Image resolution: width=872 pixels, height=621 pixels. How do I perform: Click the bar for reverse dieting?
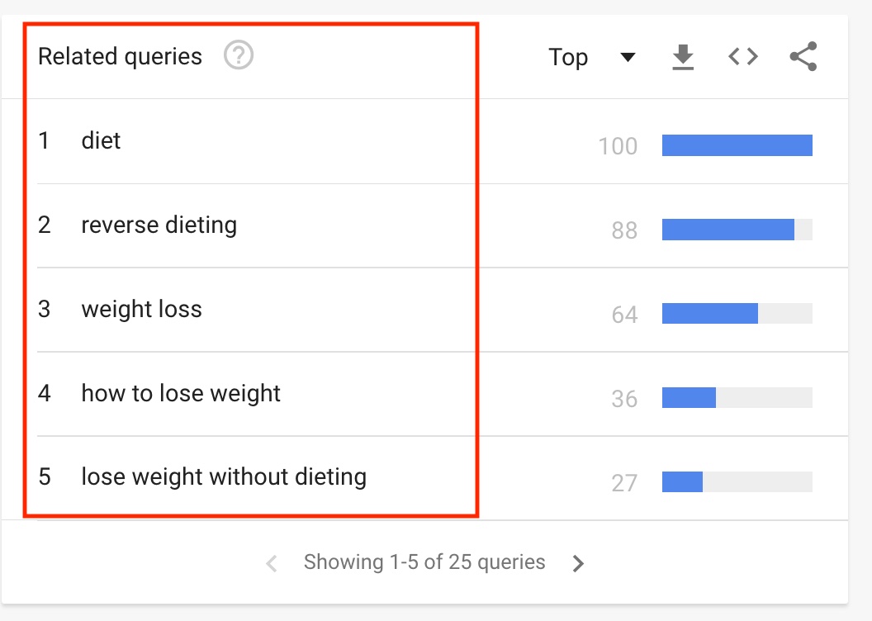click(728, 230)
